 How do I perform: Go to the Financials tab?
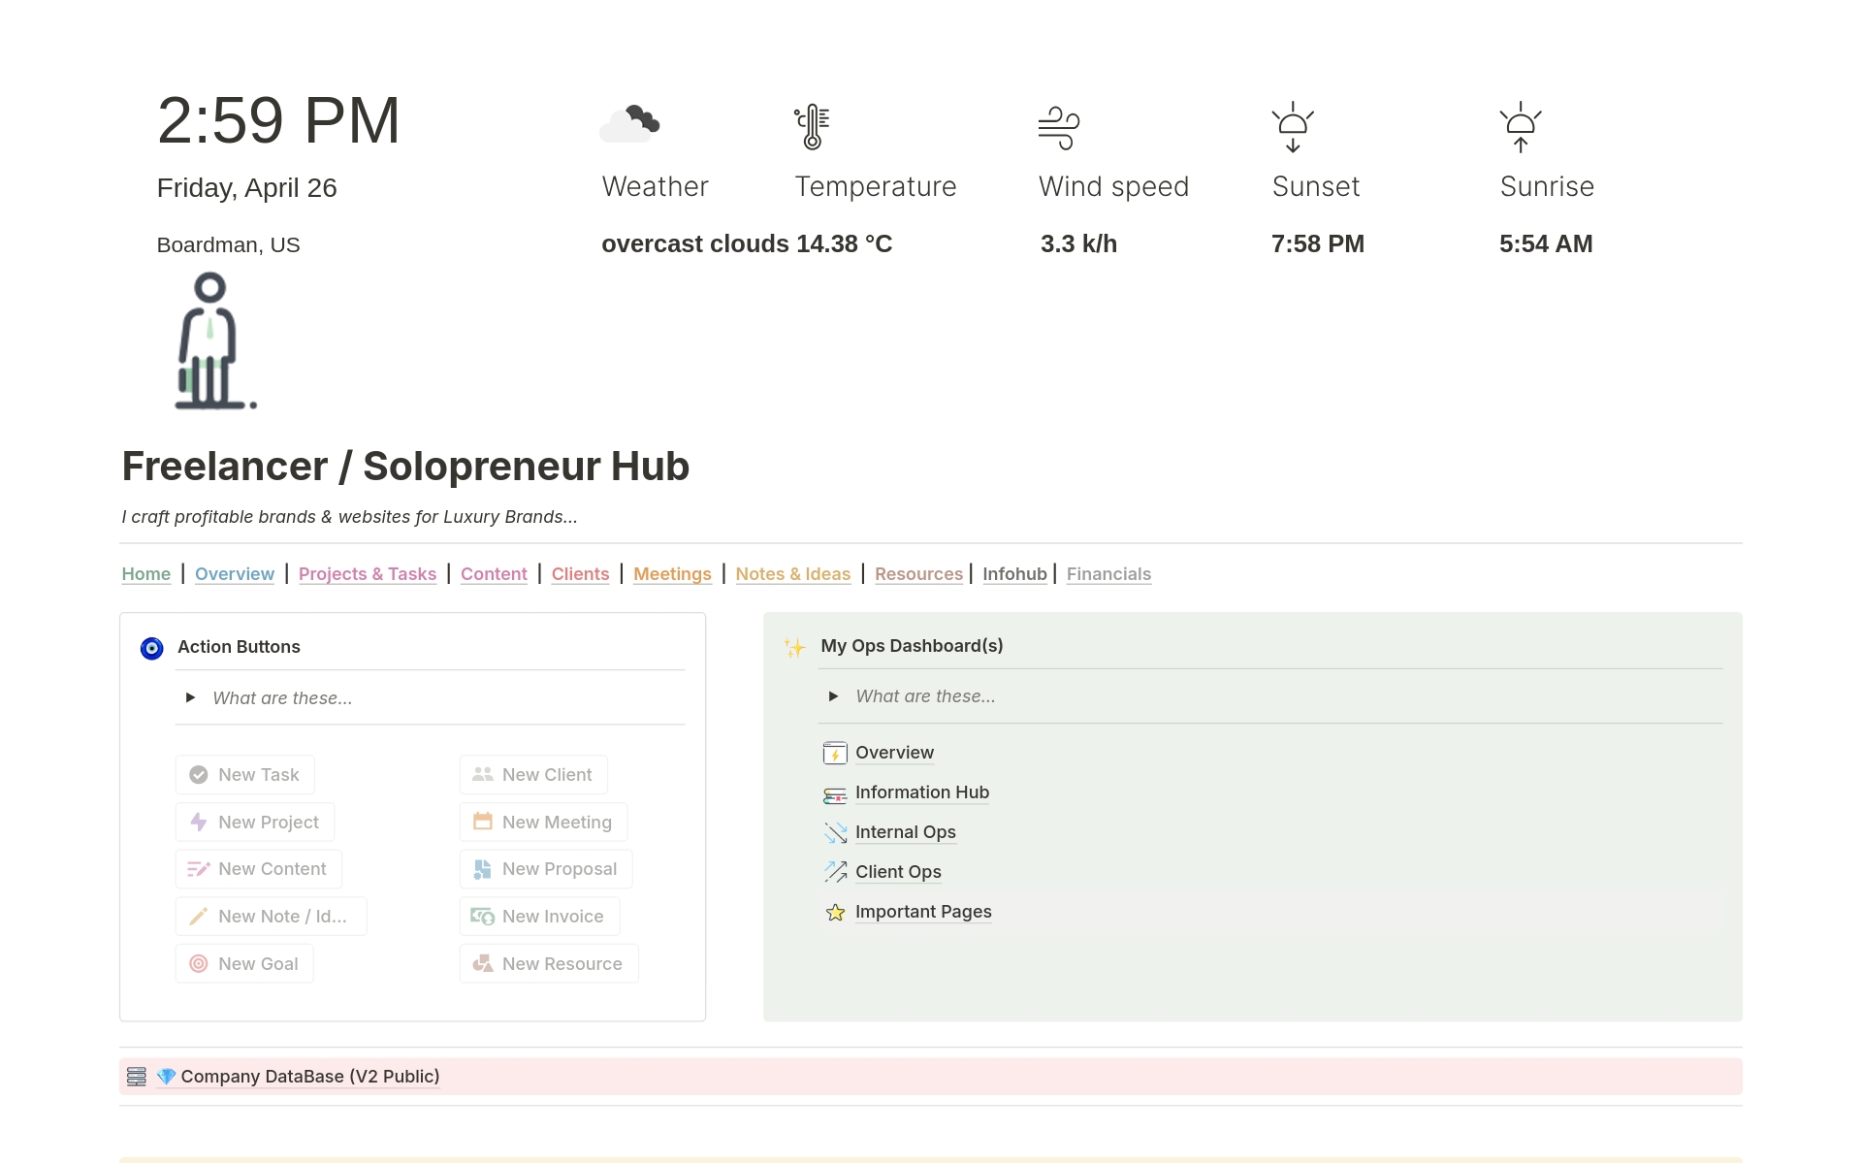(1108, 574)
